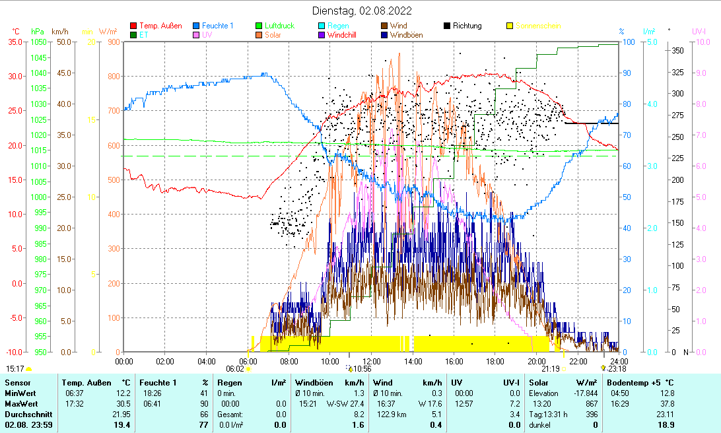Click the '0.0 l/m²' rain rate entry
721x433 pixels.
coord(231,425)
